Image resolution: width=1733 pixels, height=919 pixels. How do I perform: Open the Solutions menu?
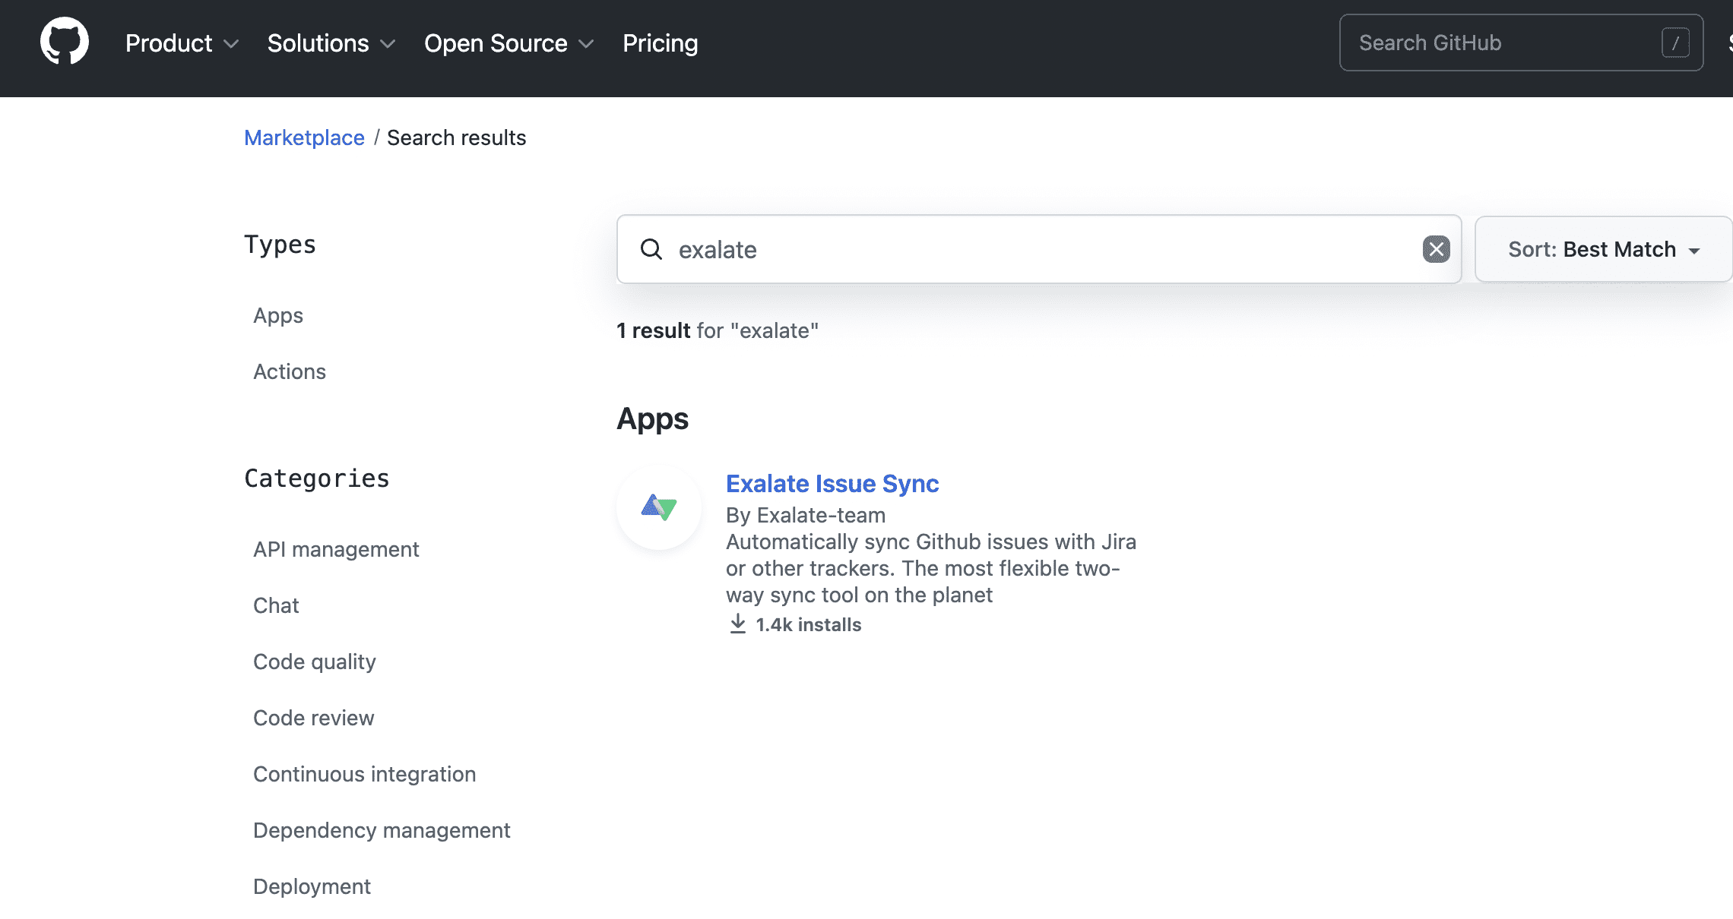317,43
